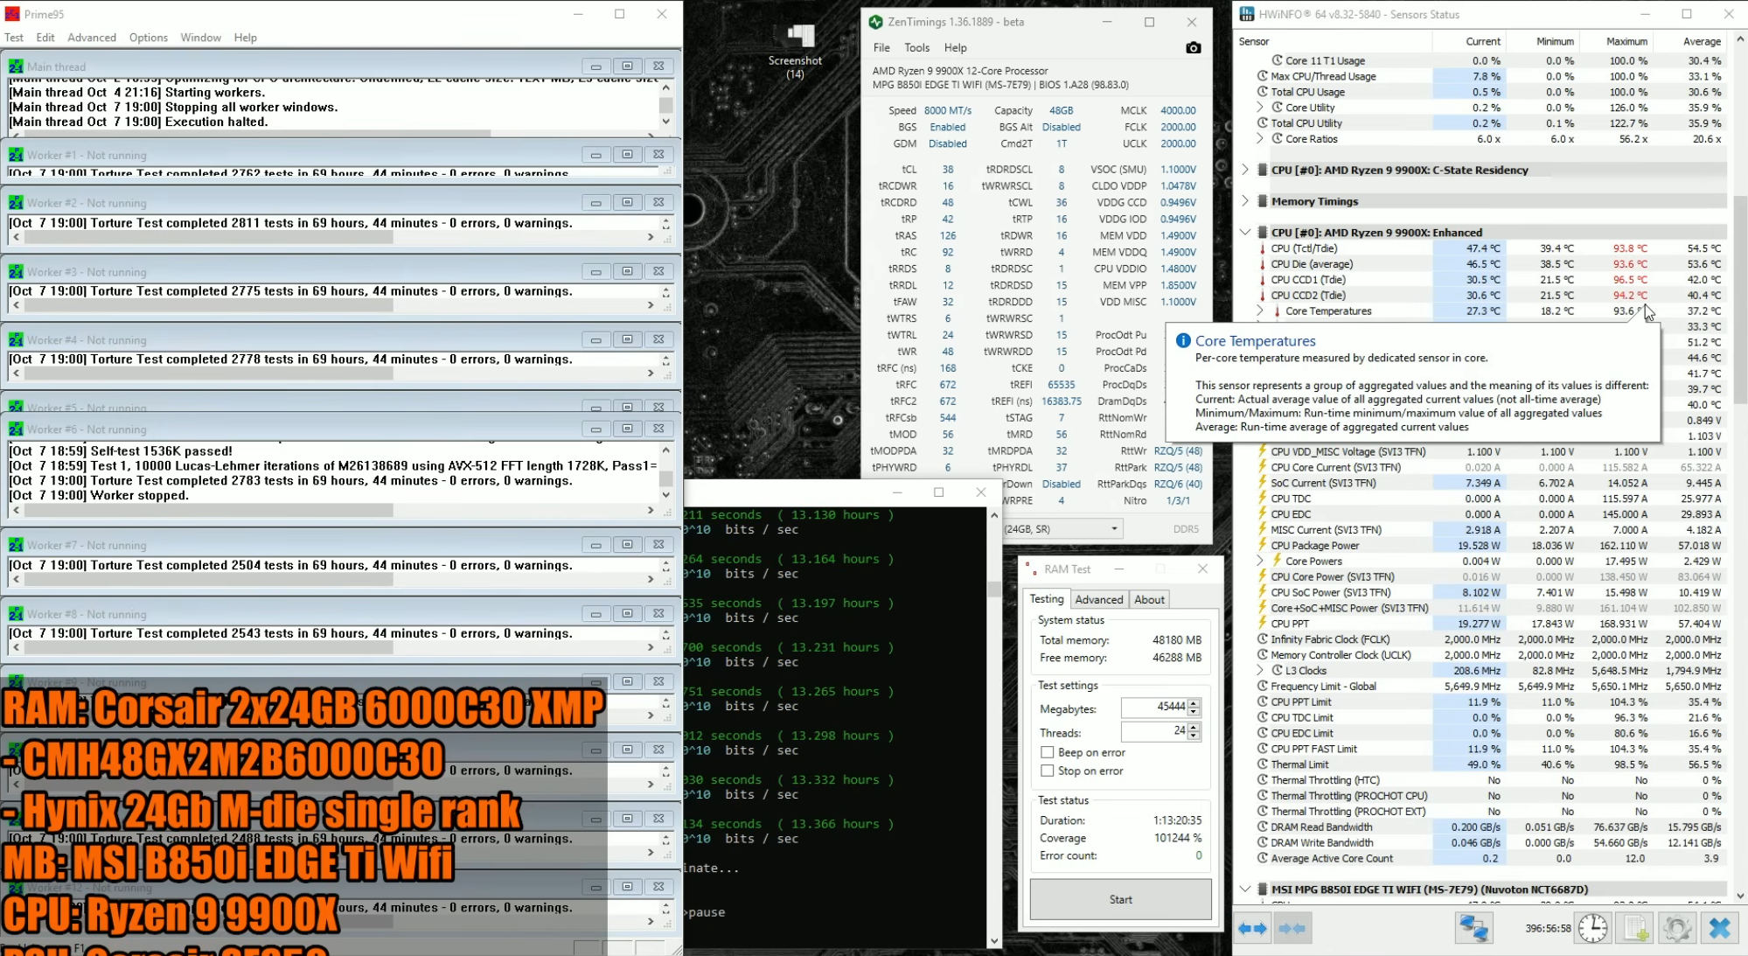Expand the Memory Timings sensor group
This screenshot has height=956, width=1748.
pos(1245,201)
